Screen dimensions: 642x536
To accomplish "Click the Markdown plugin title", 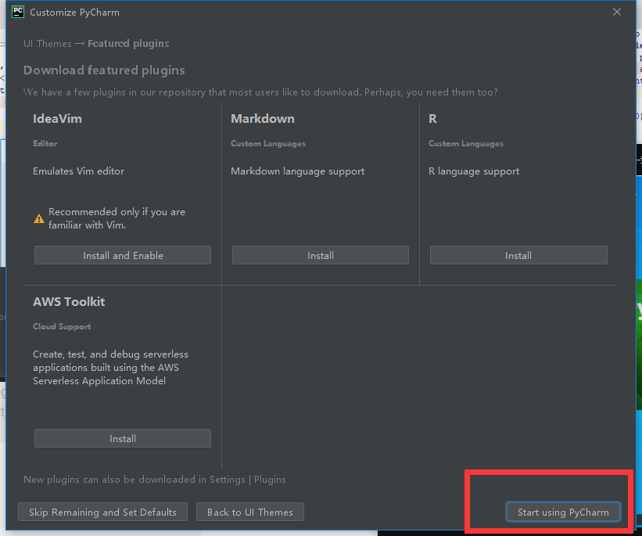I will [x=263, y=119].
